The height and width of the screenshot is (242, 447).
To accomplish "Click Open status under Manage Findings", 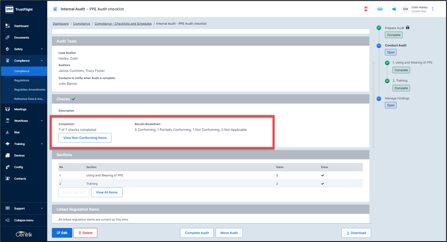I will point(390,105).
